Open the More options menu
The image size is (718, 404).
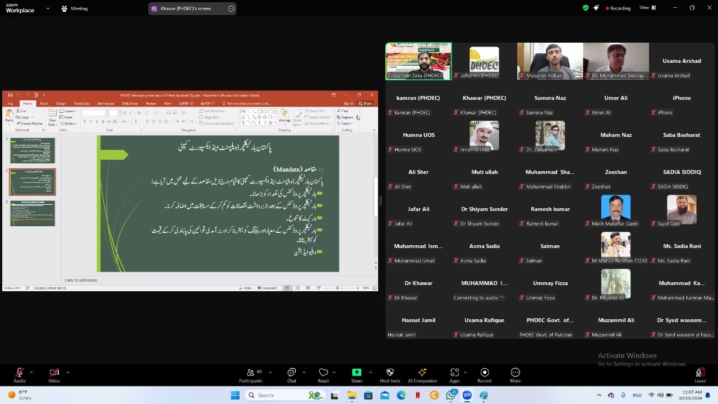click(x=515, y=375)
